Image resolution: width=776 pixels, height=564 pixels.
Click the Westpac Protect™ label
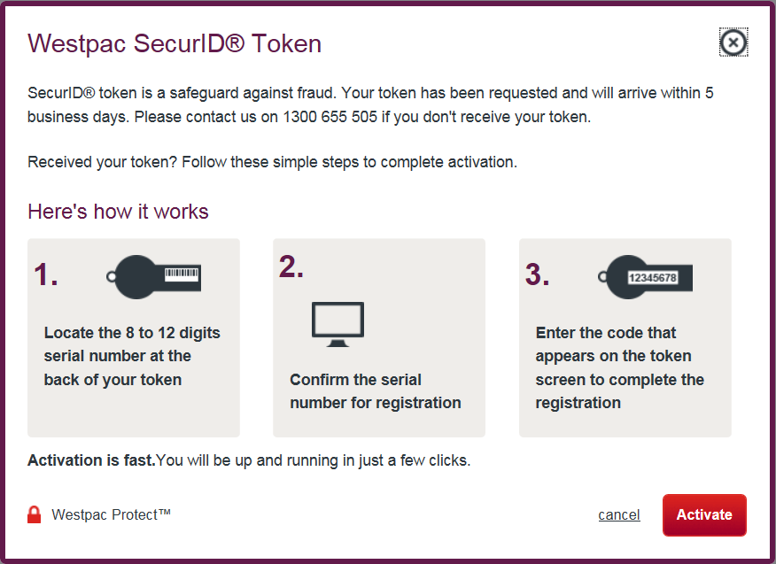coord(111,514)
